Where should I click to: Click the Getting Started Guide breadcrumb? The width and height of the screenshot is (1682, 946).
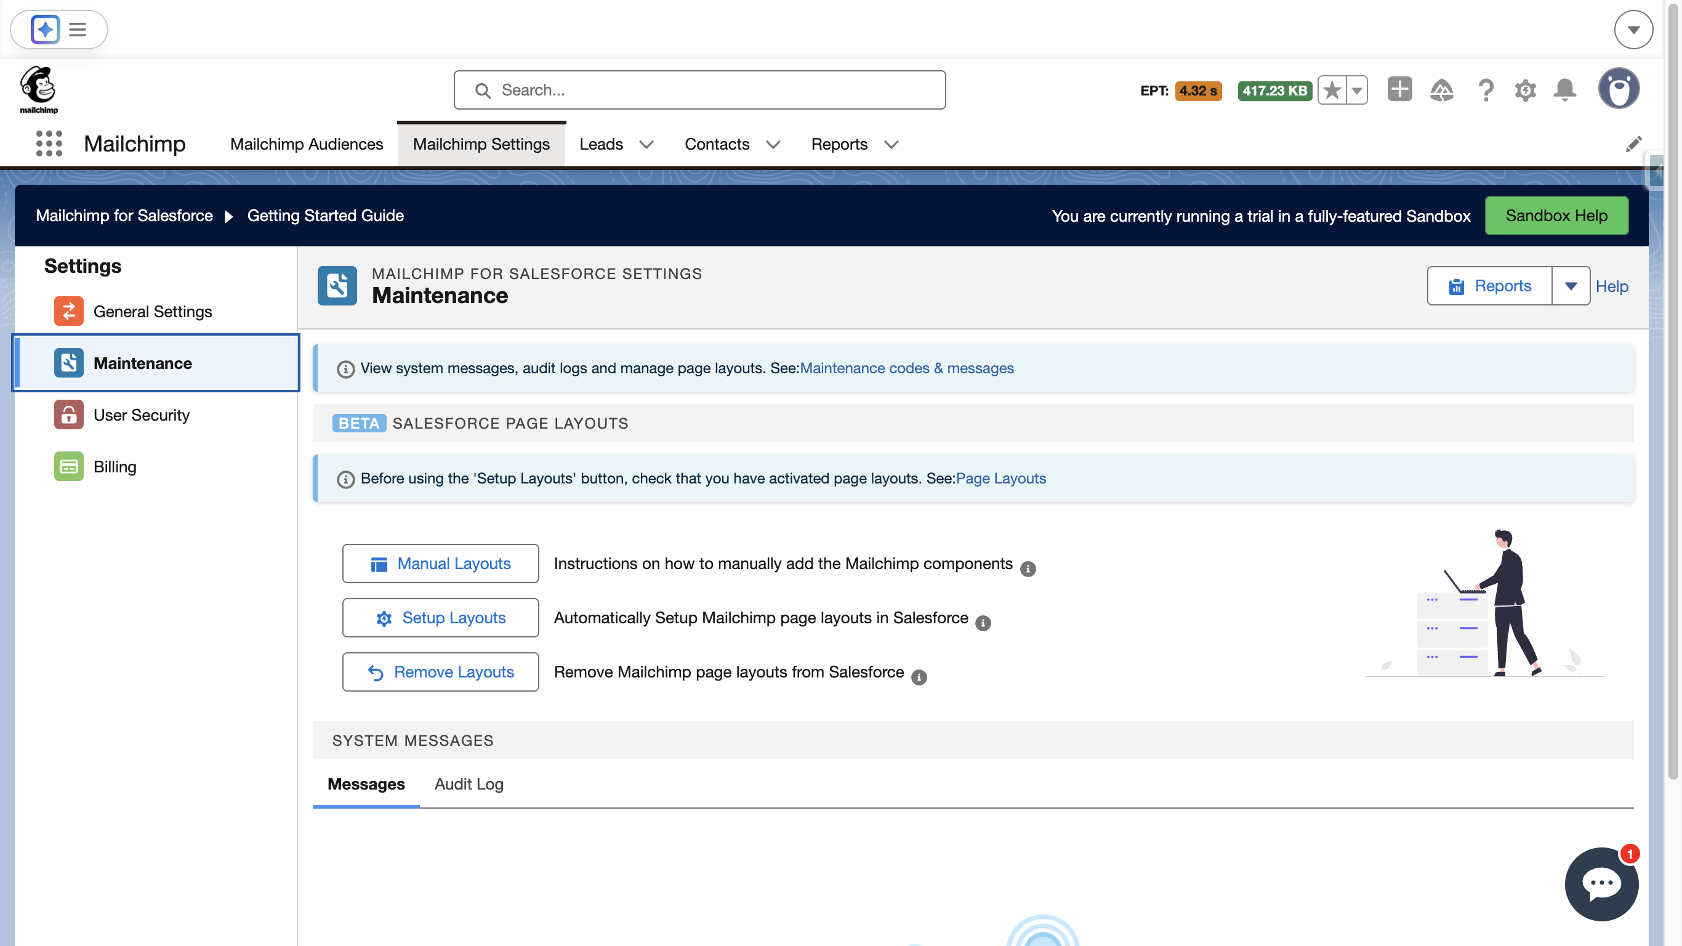325,216
